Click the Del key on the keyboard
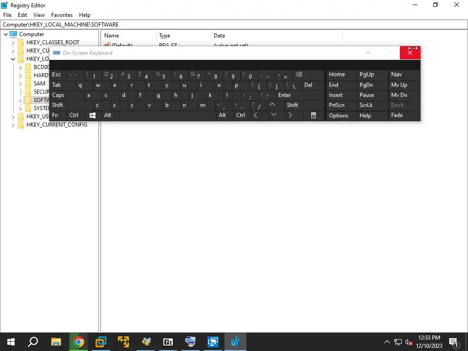 click(313, 85)
